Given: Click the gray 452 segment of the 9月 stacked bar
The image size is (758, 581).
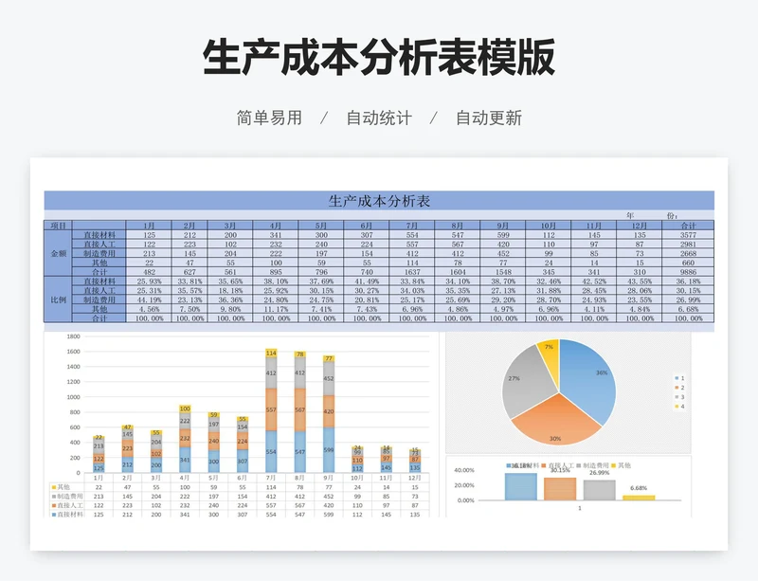Looking at the screenshot, I should [329, 379].
